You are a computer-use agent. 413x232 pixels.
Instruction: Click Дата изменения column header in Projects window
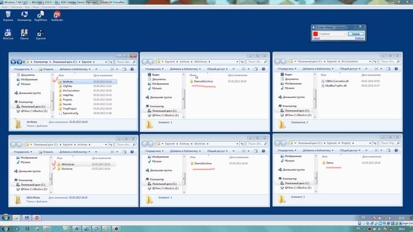[x=372, y=157]
